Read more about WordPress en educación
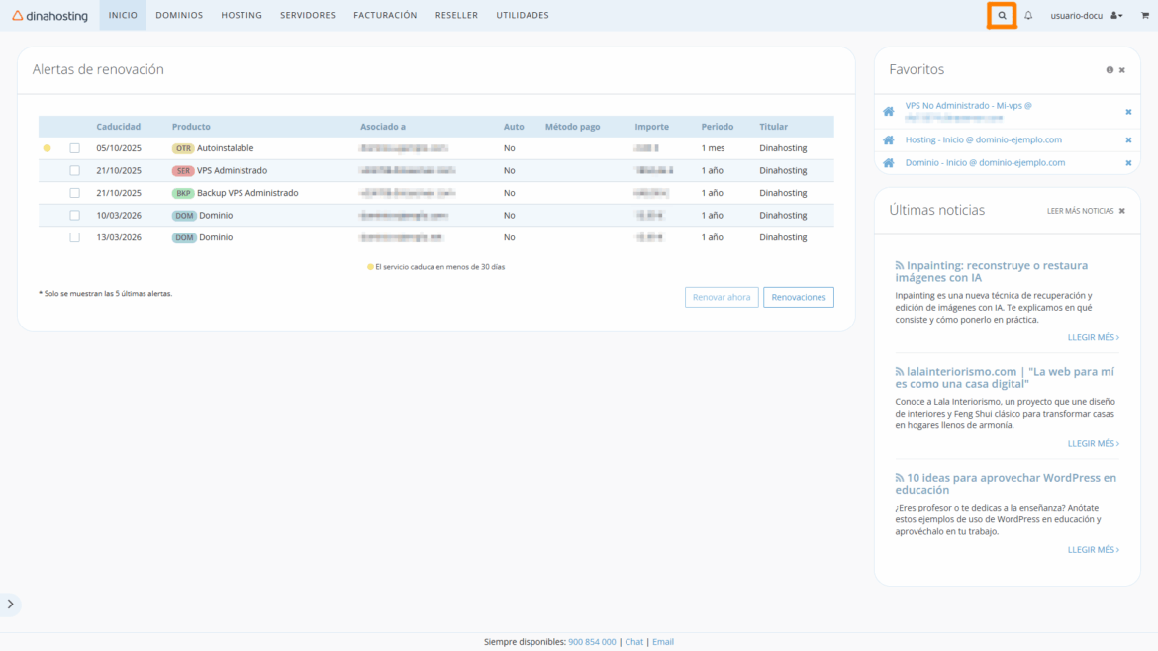 [1093, 549]
